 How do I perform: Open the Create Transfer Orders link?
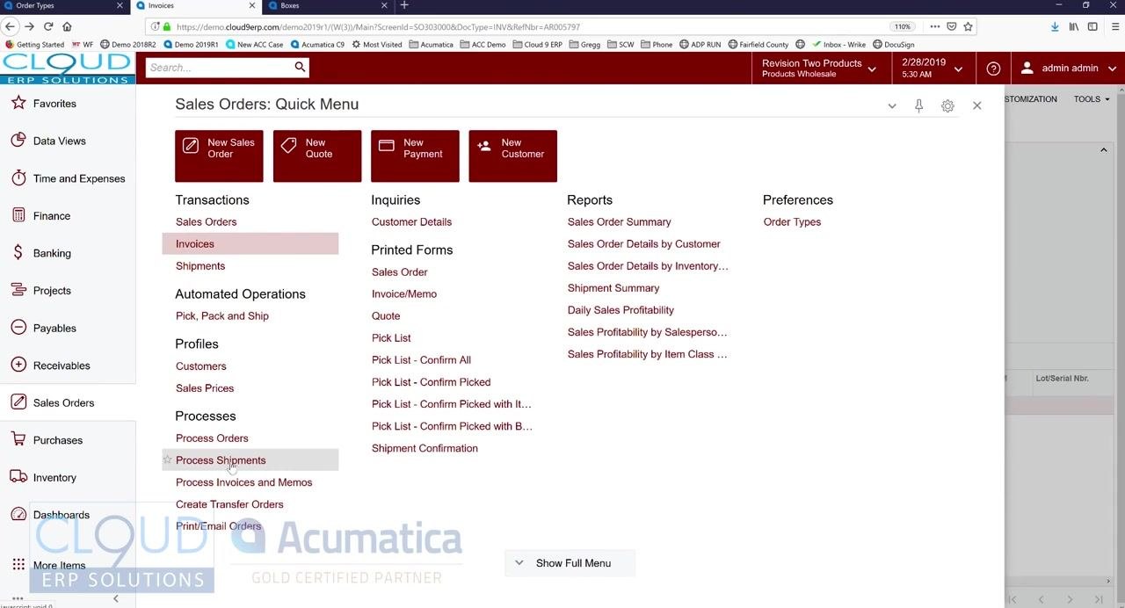[229, 504]
